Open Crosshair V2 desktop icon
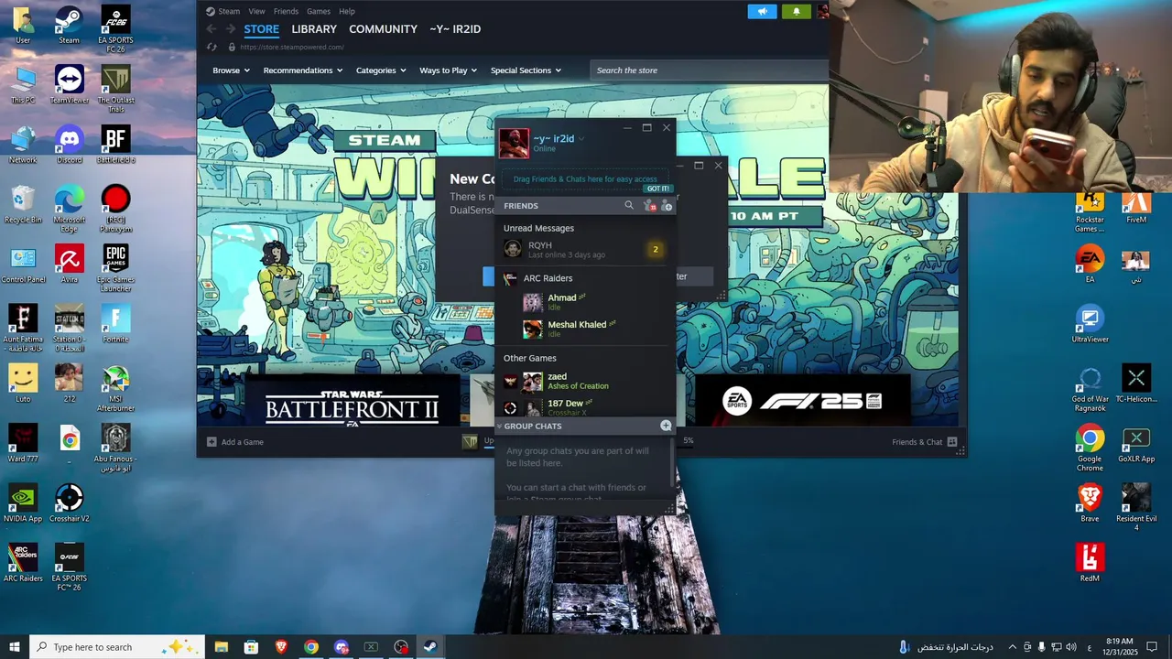The image size is (1172, 659). point(69,502)
